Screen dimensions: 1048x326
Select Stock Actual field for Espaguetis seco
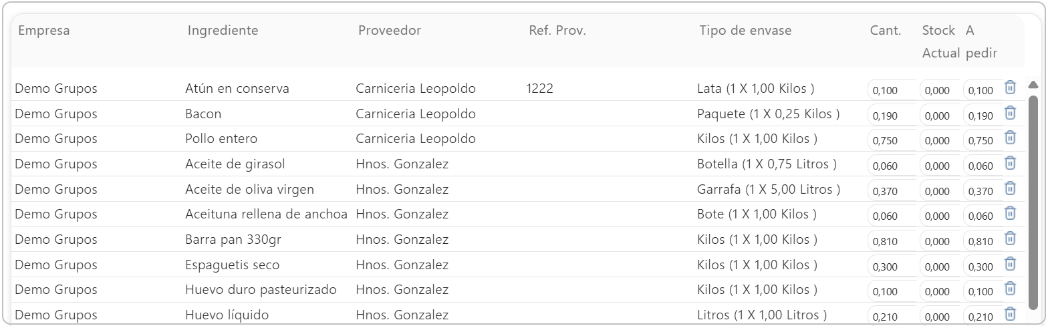tap(940, 267)
